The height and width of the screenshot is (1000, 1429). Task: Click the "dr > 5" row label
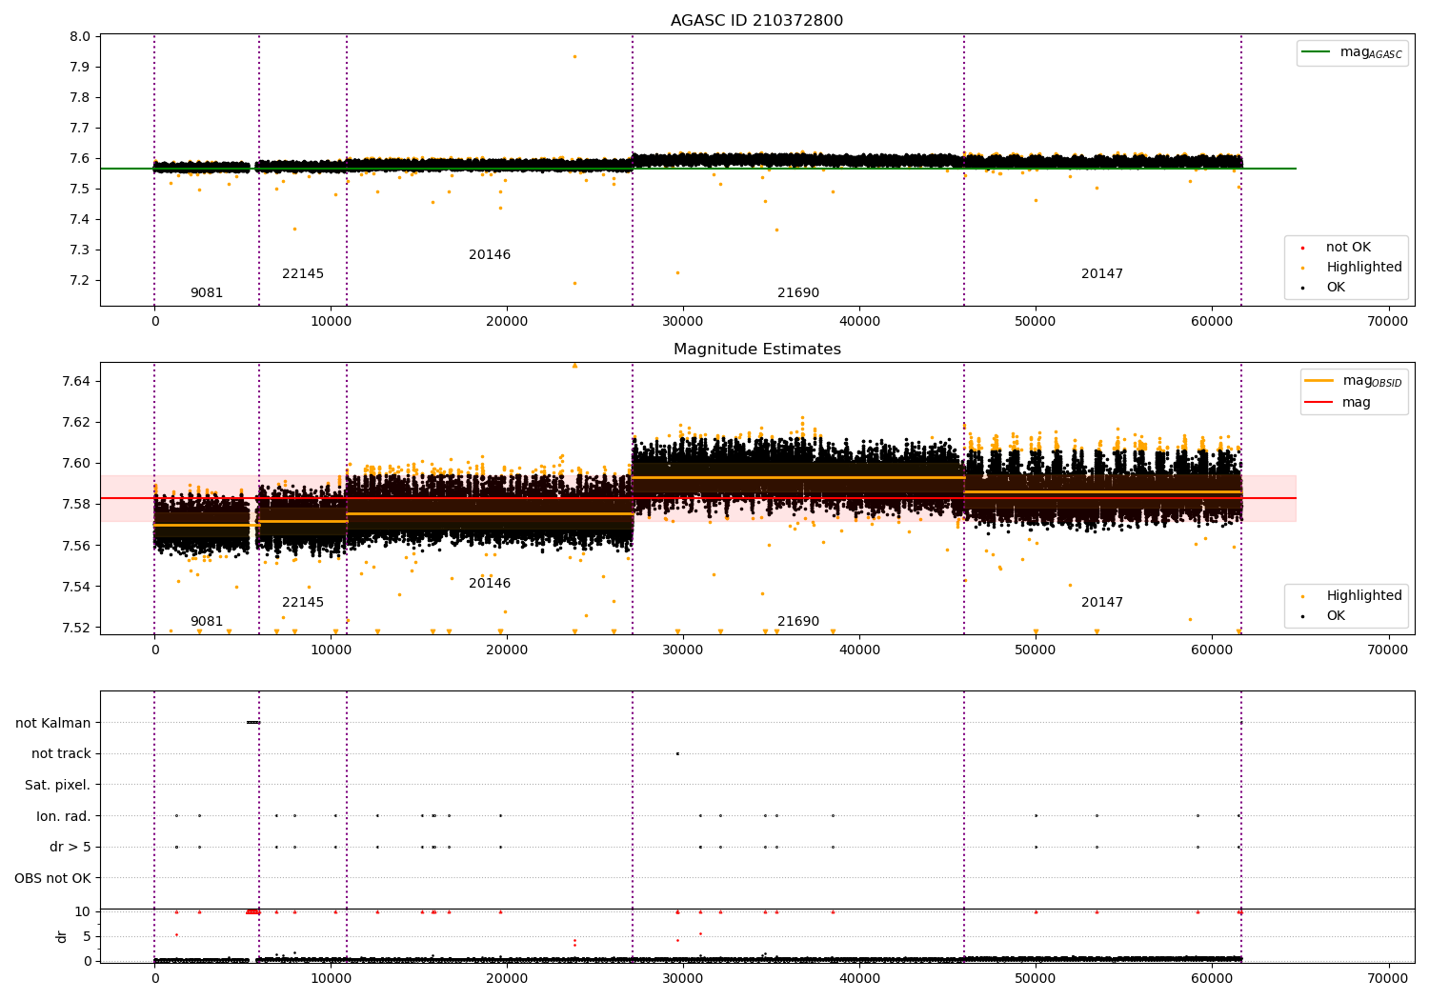(70, 848)
